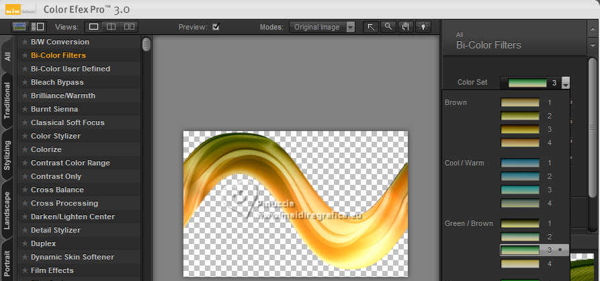Screen dimensions: 600x281
Task: Toggle favorite star for Dynamic Skin Softener
Action: point(25,257)
